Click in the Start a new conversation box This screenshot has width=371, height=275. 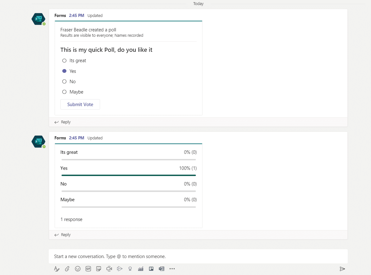[x=198, y=256]
